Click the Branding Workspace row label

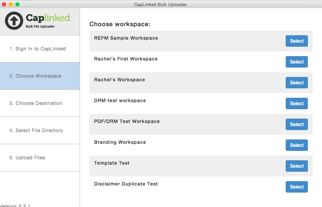[120, 142]
